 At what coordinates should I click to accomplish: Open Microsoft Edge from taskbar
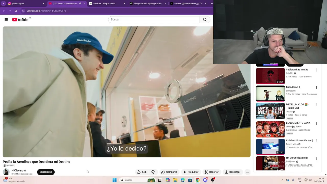pos(183,180)
